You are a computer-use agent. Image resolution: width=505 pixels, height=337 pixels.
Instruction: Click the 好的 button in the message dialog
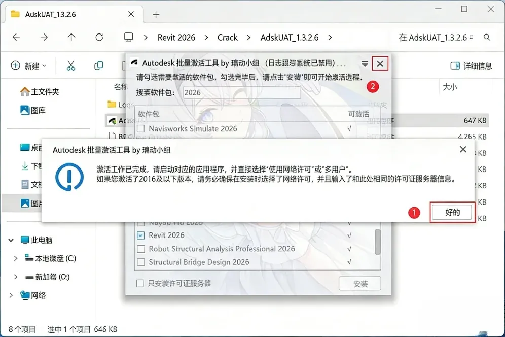pos(452,212)
